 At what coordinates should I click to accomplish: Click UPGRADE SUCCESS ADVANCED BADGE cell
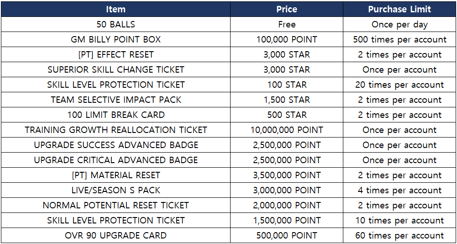click(x=116, y=145)
